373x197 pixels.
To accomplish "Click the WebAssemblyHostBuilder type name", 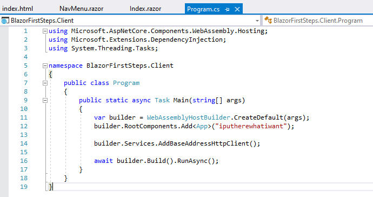I will (x=189, y=117).
